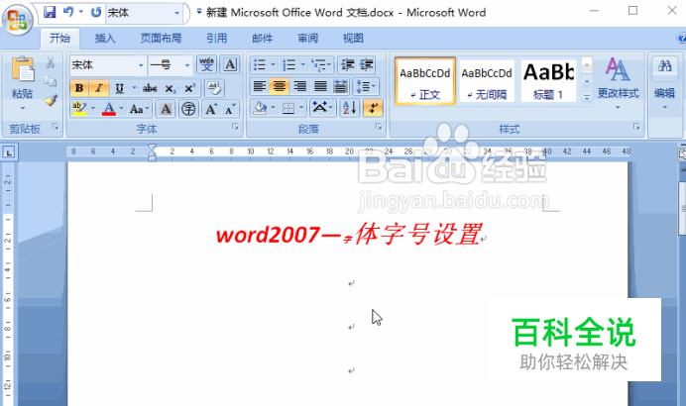Screen dimensions: 686x406
Task: Open font size dropdown showing 一号
Action: [187, 65]
